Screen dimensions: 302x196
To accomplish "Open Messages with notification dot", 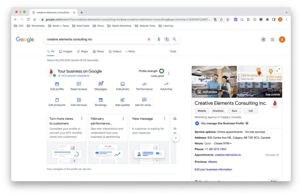I will (x=101, y=86).
